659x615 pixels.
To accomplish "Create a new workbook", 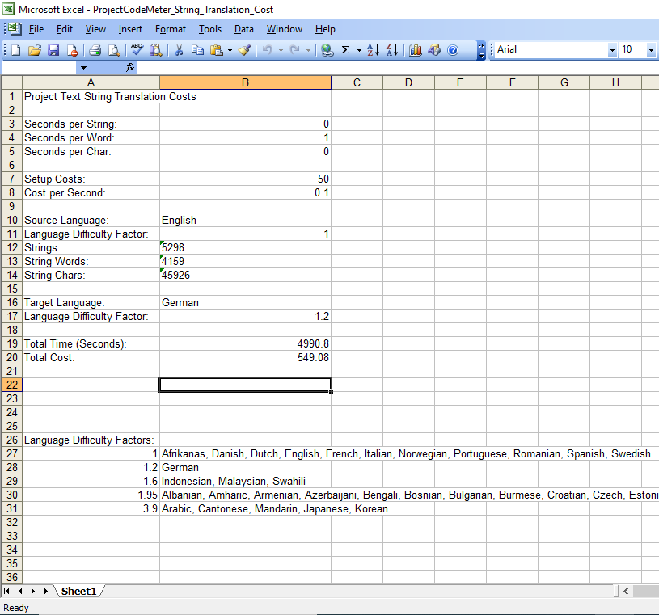I will tap(14, 49).
